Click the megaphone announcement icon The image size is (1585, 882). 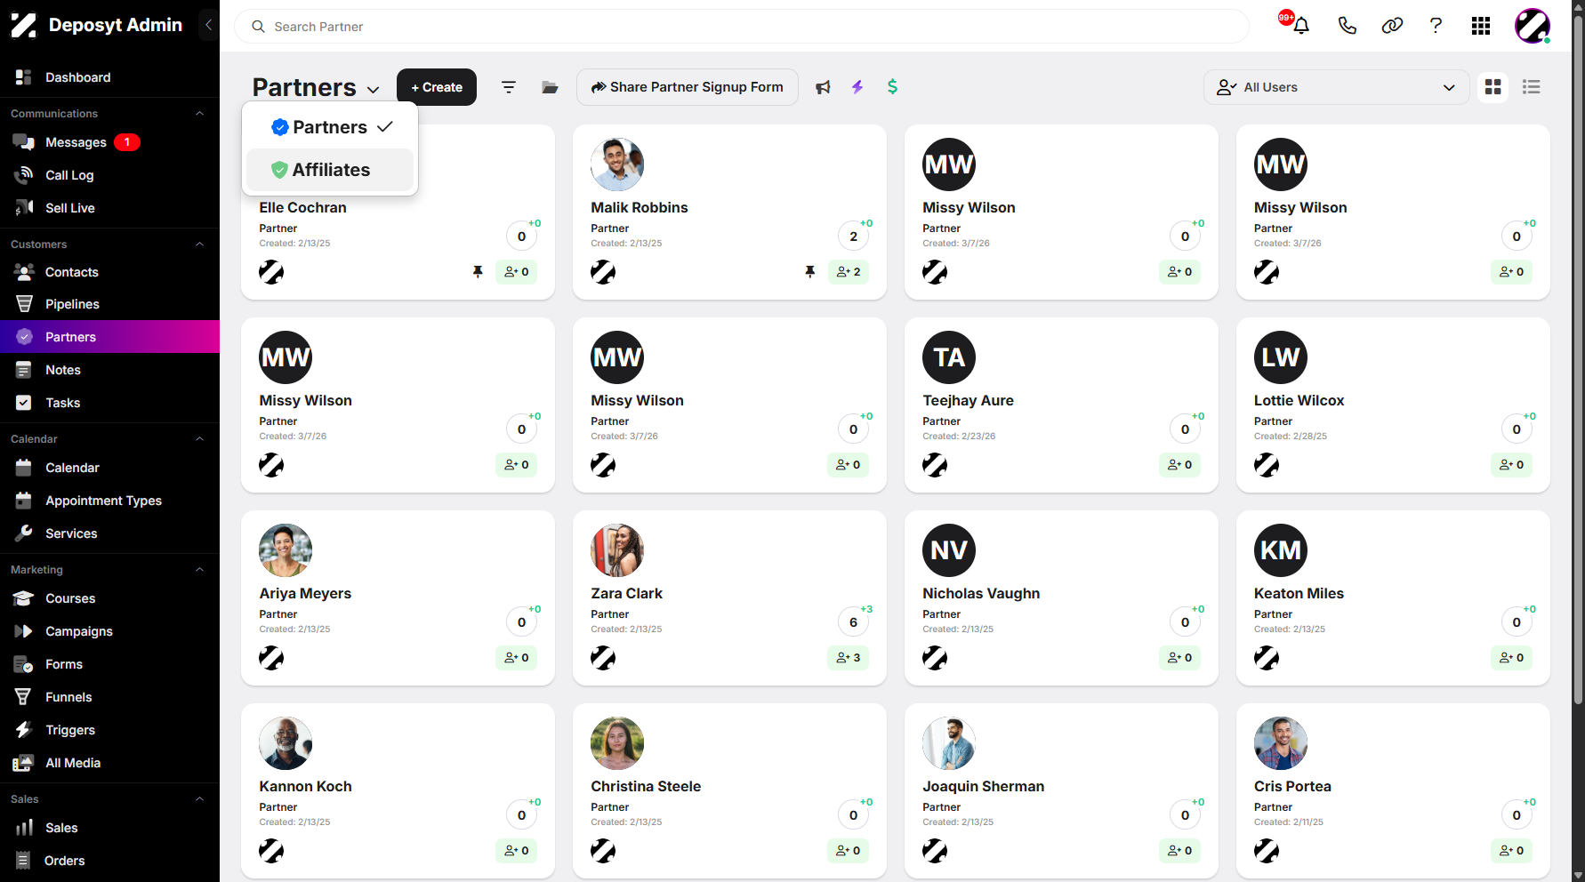pyautogui.click(x=823, y=87)
